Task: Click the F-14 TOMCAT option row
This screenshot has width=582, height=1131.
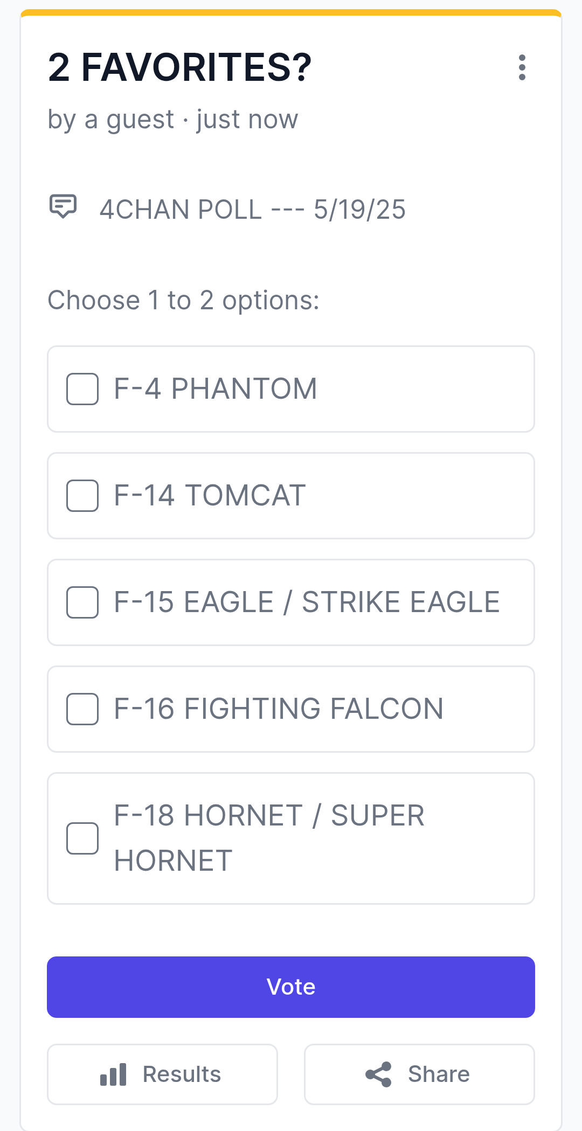Action: tap(291, 495)
